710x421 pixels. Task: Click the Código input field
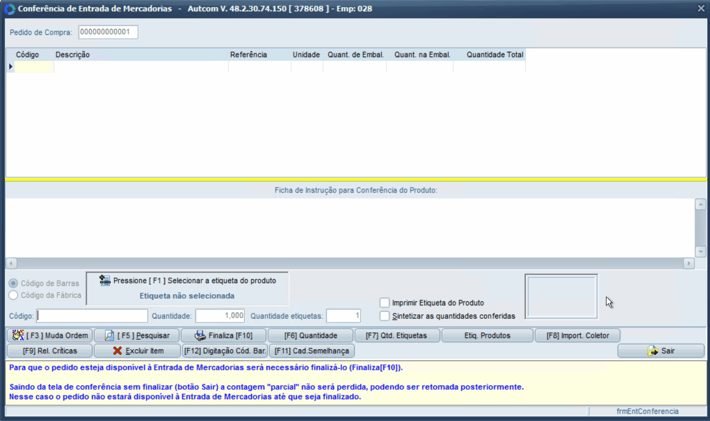[92, 316]
